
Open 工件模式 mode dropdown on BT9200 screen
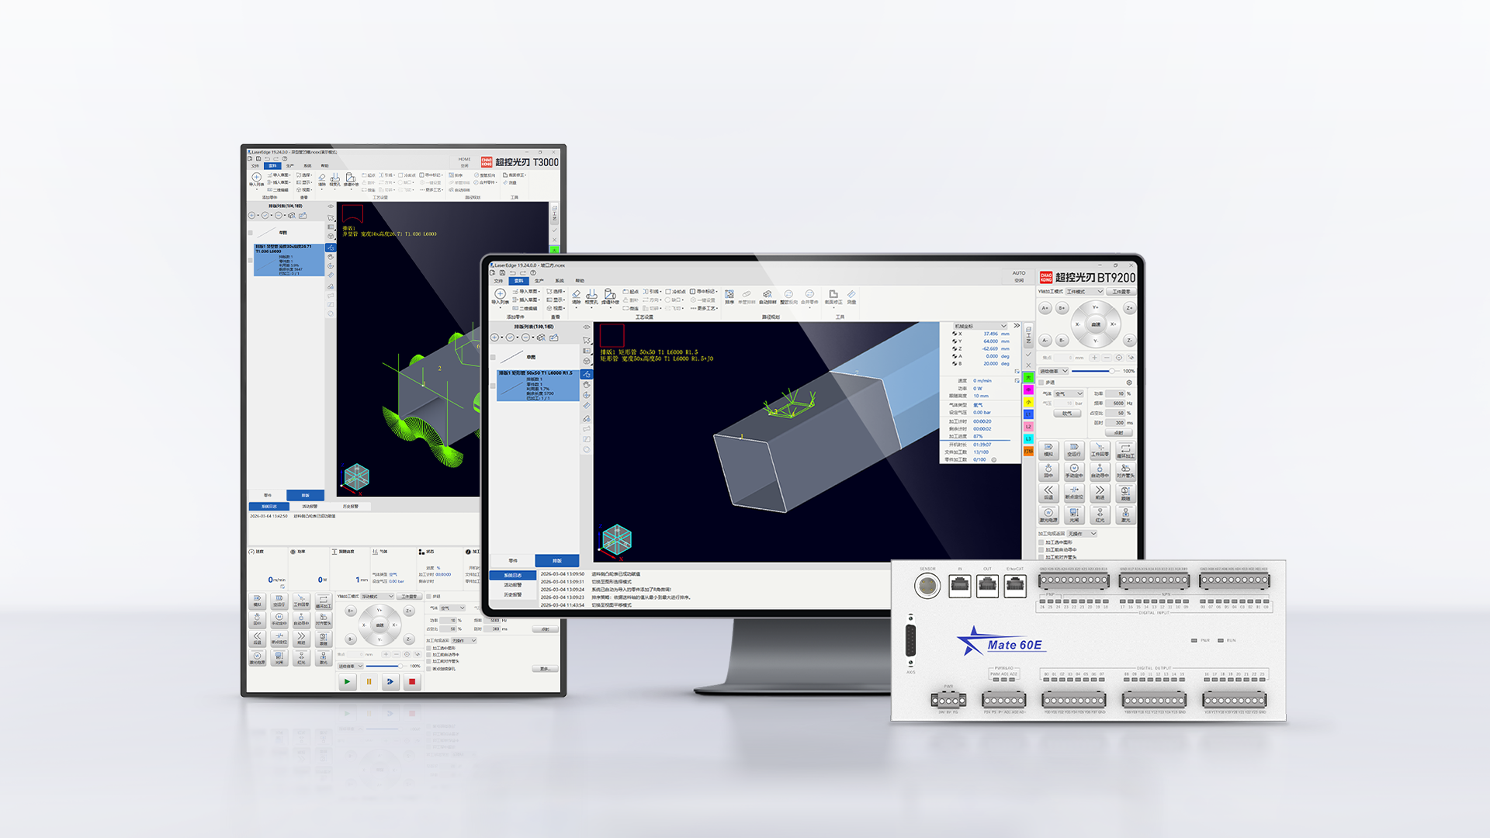coord(1084,292)
